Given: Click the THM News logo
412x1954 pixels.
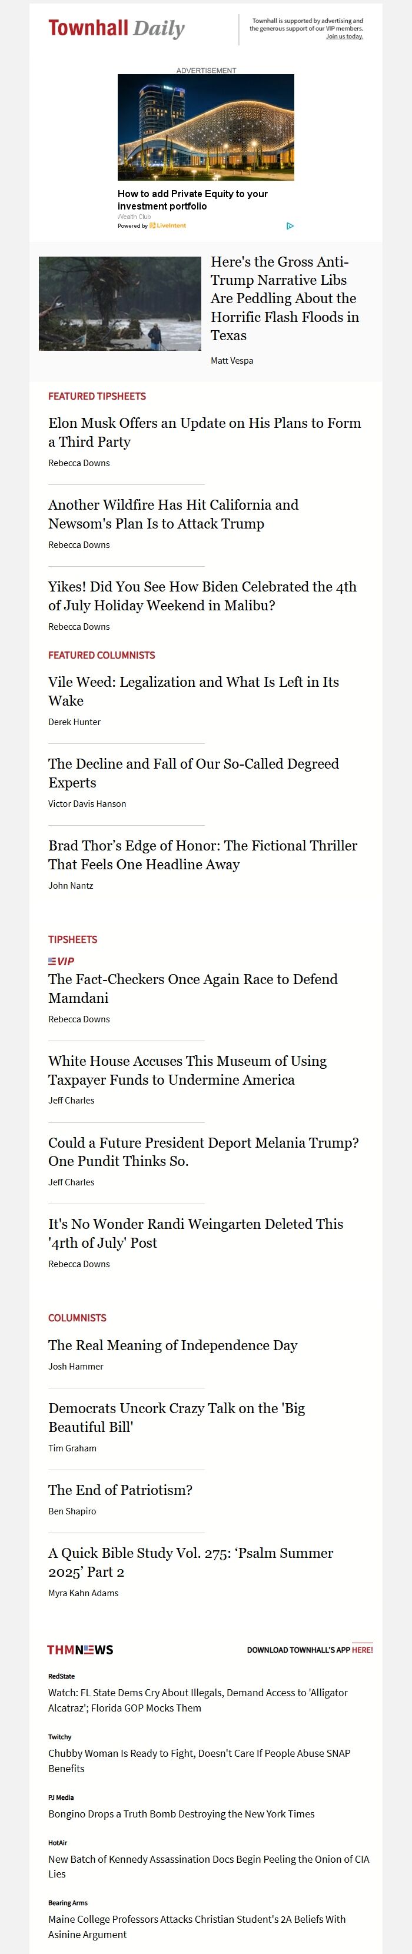Looking at the screenshot, I should (x=79, y=1650).
